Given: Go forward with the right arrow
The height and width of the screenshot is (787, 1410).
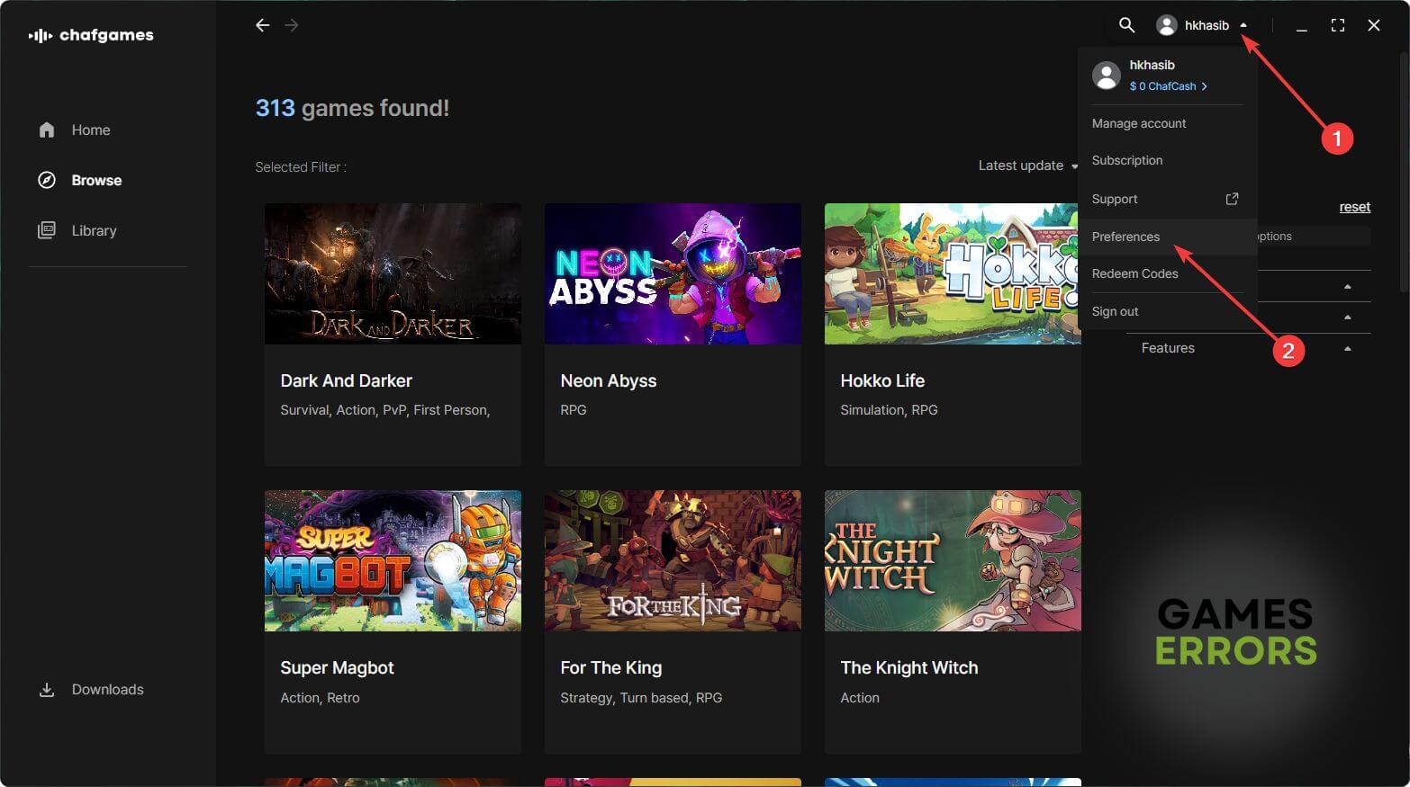Looking at the screenshot, I should pyautogui.click(x=292, y=25).
